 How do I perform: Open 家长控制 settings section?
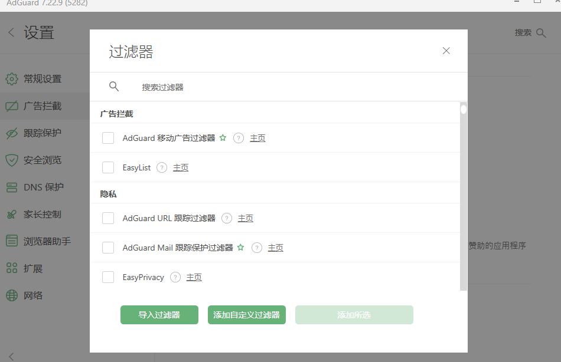(45, 215)
